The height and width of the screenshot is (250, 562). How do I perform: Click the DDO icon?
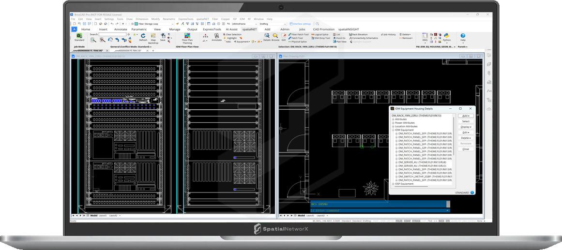(x=425, y=36)
